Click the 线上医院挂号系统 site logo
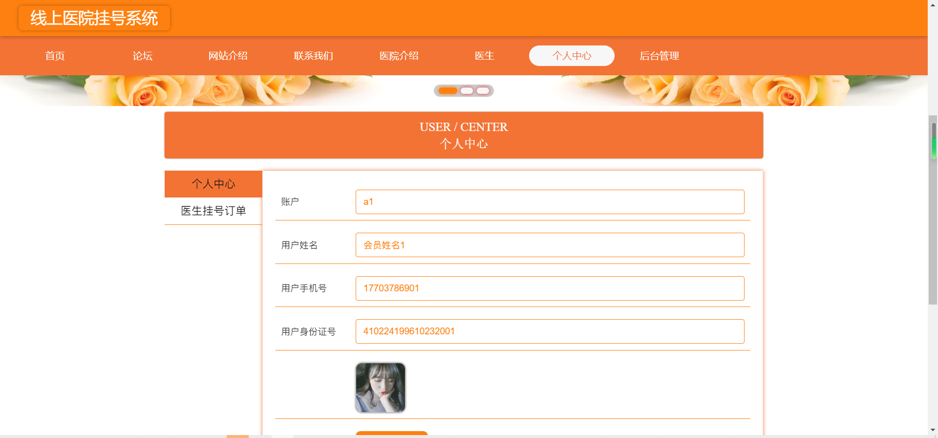 tap(94, 18)
